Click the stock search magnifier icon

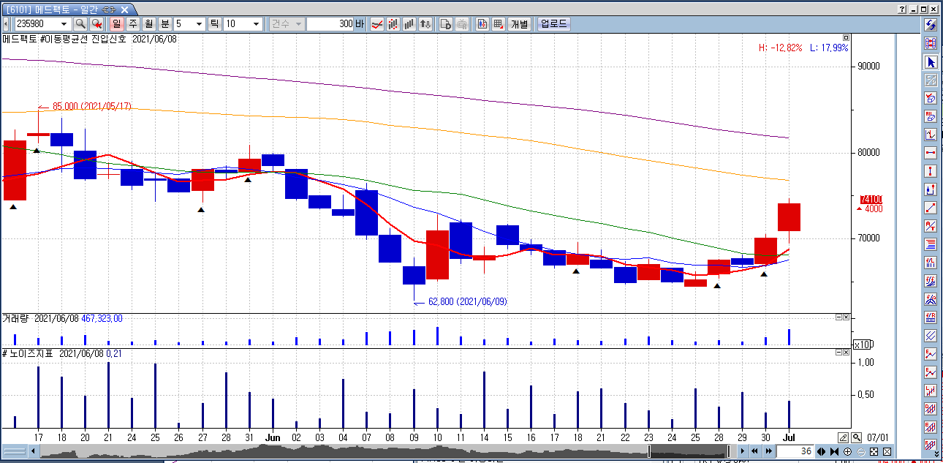tap(80, 24)
